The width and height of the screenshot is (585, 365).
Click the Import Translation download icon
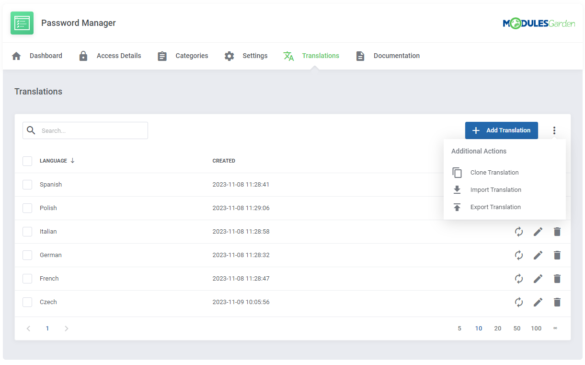[457, 190]
